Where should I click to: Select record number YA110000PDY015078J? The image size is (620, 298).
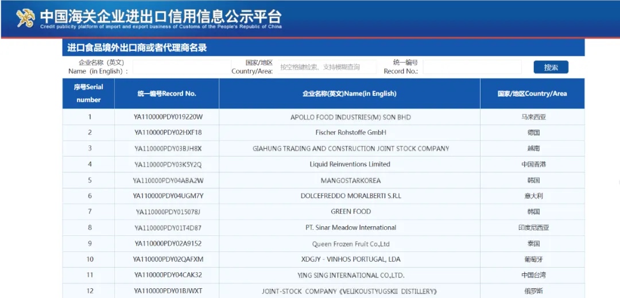pos(168,212)
